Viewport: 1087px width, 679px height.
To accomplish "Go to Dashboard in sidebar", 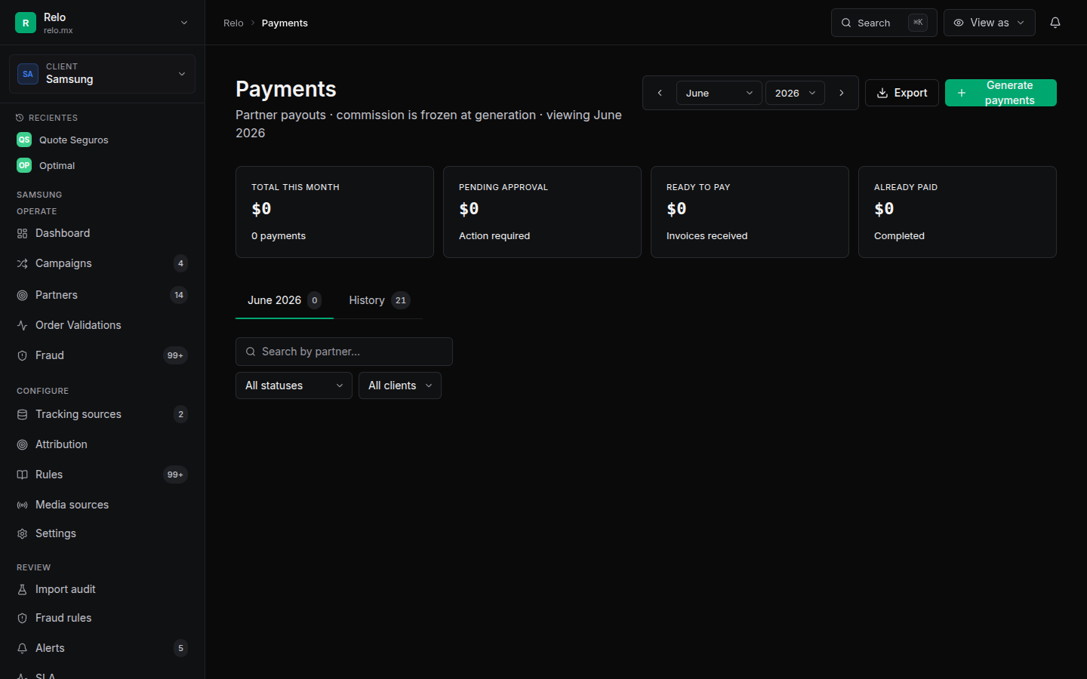I will 102,233.
